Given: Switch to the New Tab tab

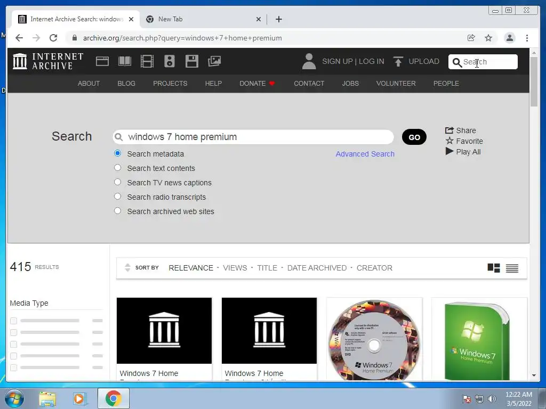Looking at the screenshot, I should click(204, 19).
